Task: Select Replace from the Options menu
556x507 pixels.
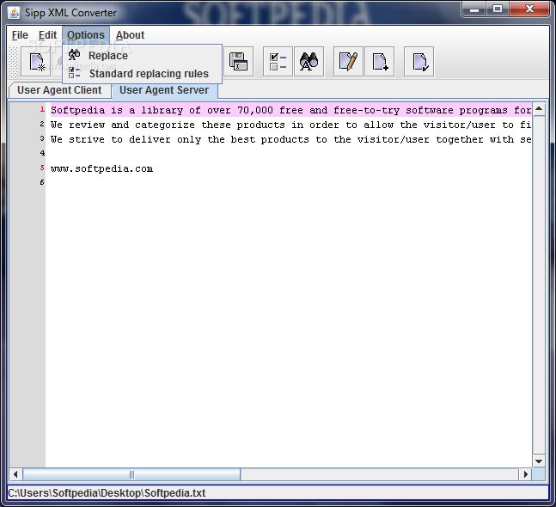Action: point(142,55)
